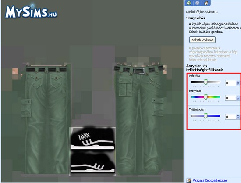Click the Színek javítása button

[202, 40]
